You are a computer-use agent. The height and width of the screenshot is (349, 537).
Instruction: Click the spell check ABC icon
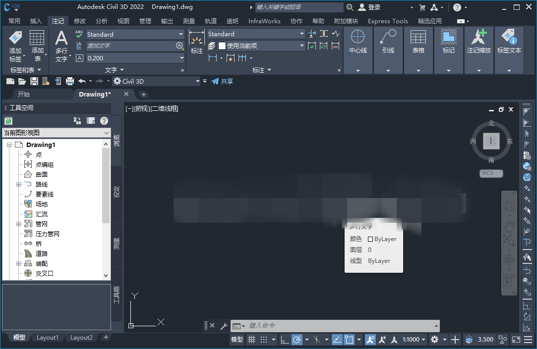[79, 34]
